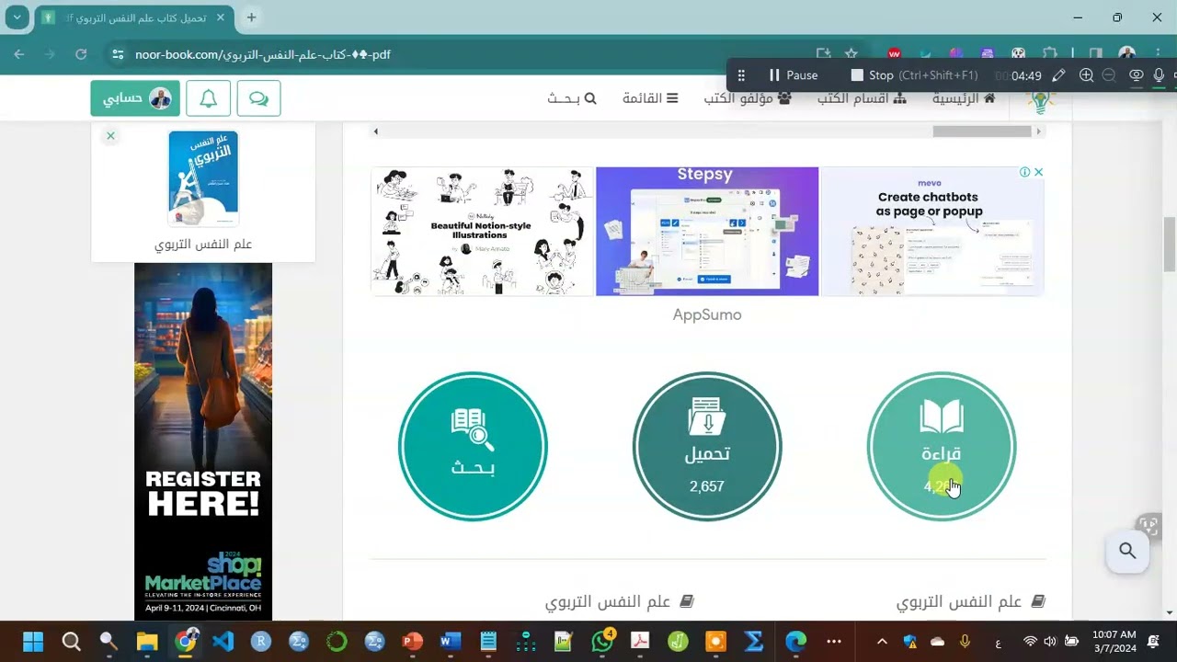Click the ad info icon
Viewport: 1177px width, 662px height.
(1024, 172)
